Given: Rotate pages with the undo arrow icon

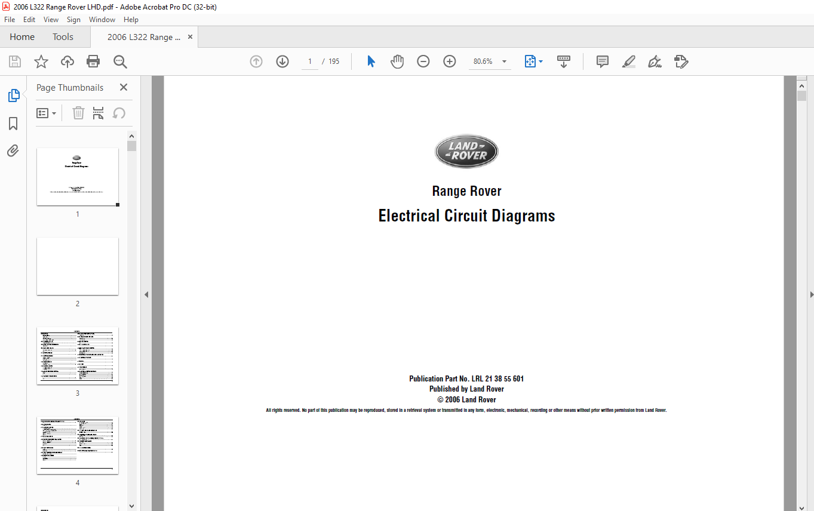Looking at the screenshot, I should coord(119,113).
